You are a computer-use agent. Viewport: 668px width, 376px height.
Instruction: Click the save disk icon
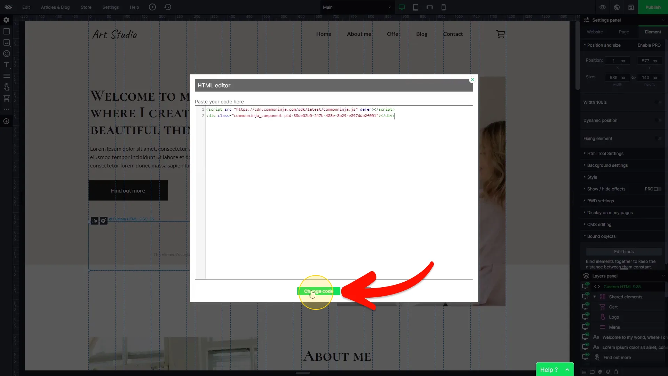coord(631,7)
